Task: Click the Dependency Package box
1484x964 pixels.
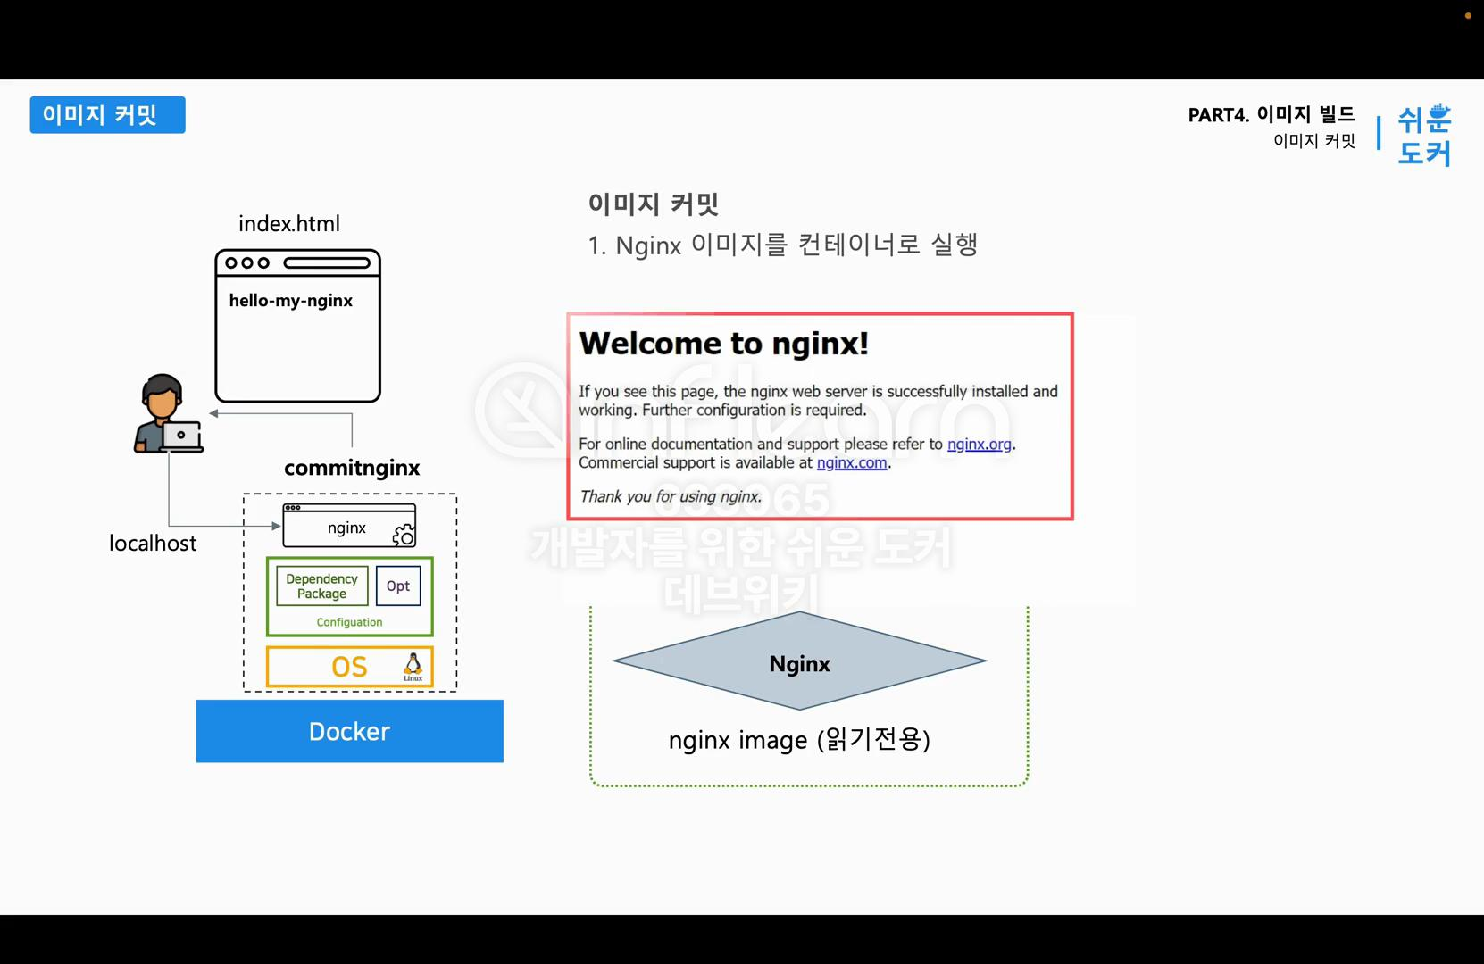Action: click(321, 586)
